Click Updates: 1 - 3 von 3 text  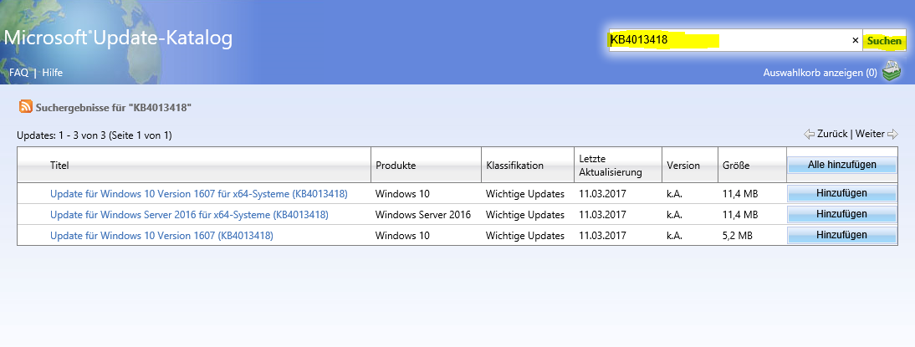coord(95,136)
